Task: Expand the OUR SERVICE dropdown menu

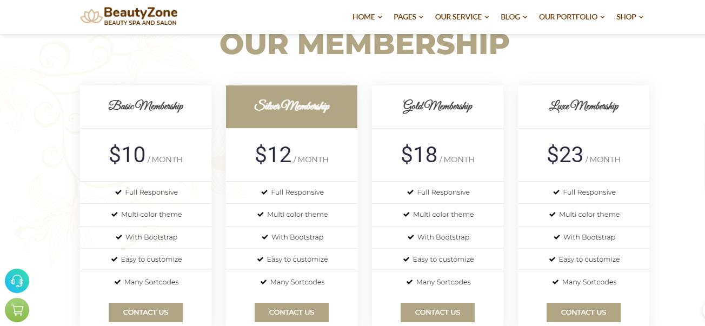Action: (x=462, y=17)
